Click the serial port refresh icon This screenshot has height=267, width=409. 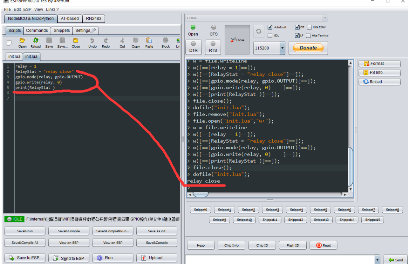[259, 31]
